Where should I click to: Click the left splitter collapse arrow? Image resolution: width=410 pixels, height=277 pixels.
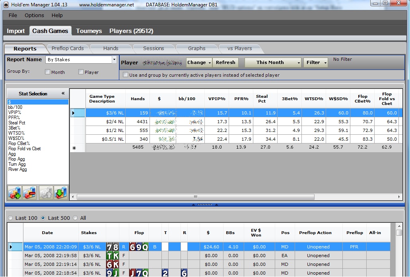click(x=194, y=205)
